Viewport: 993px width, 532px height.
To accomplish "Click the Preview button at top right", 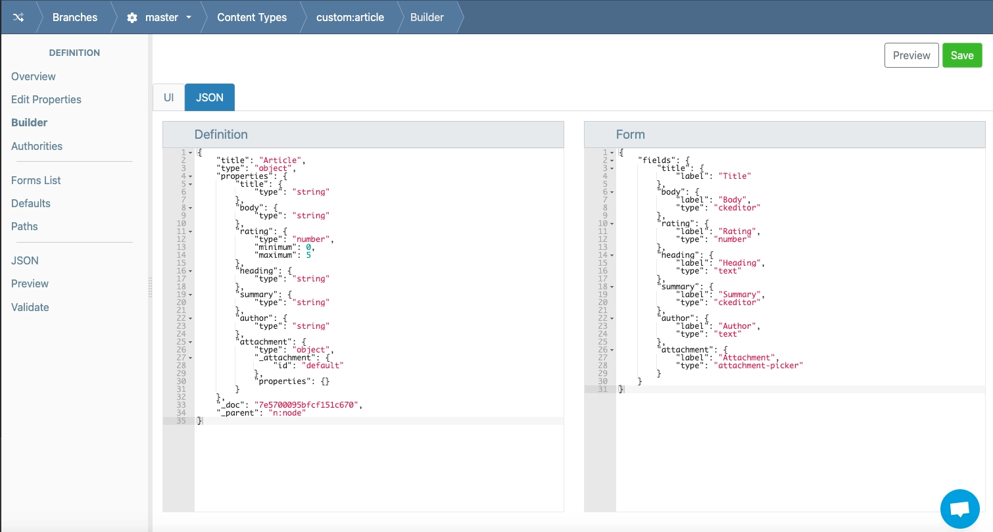I will pos(911,55).
